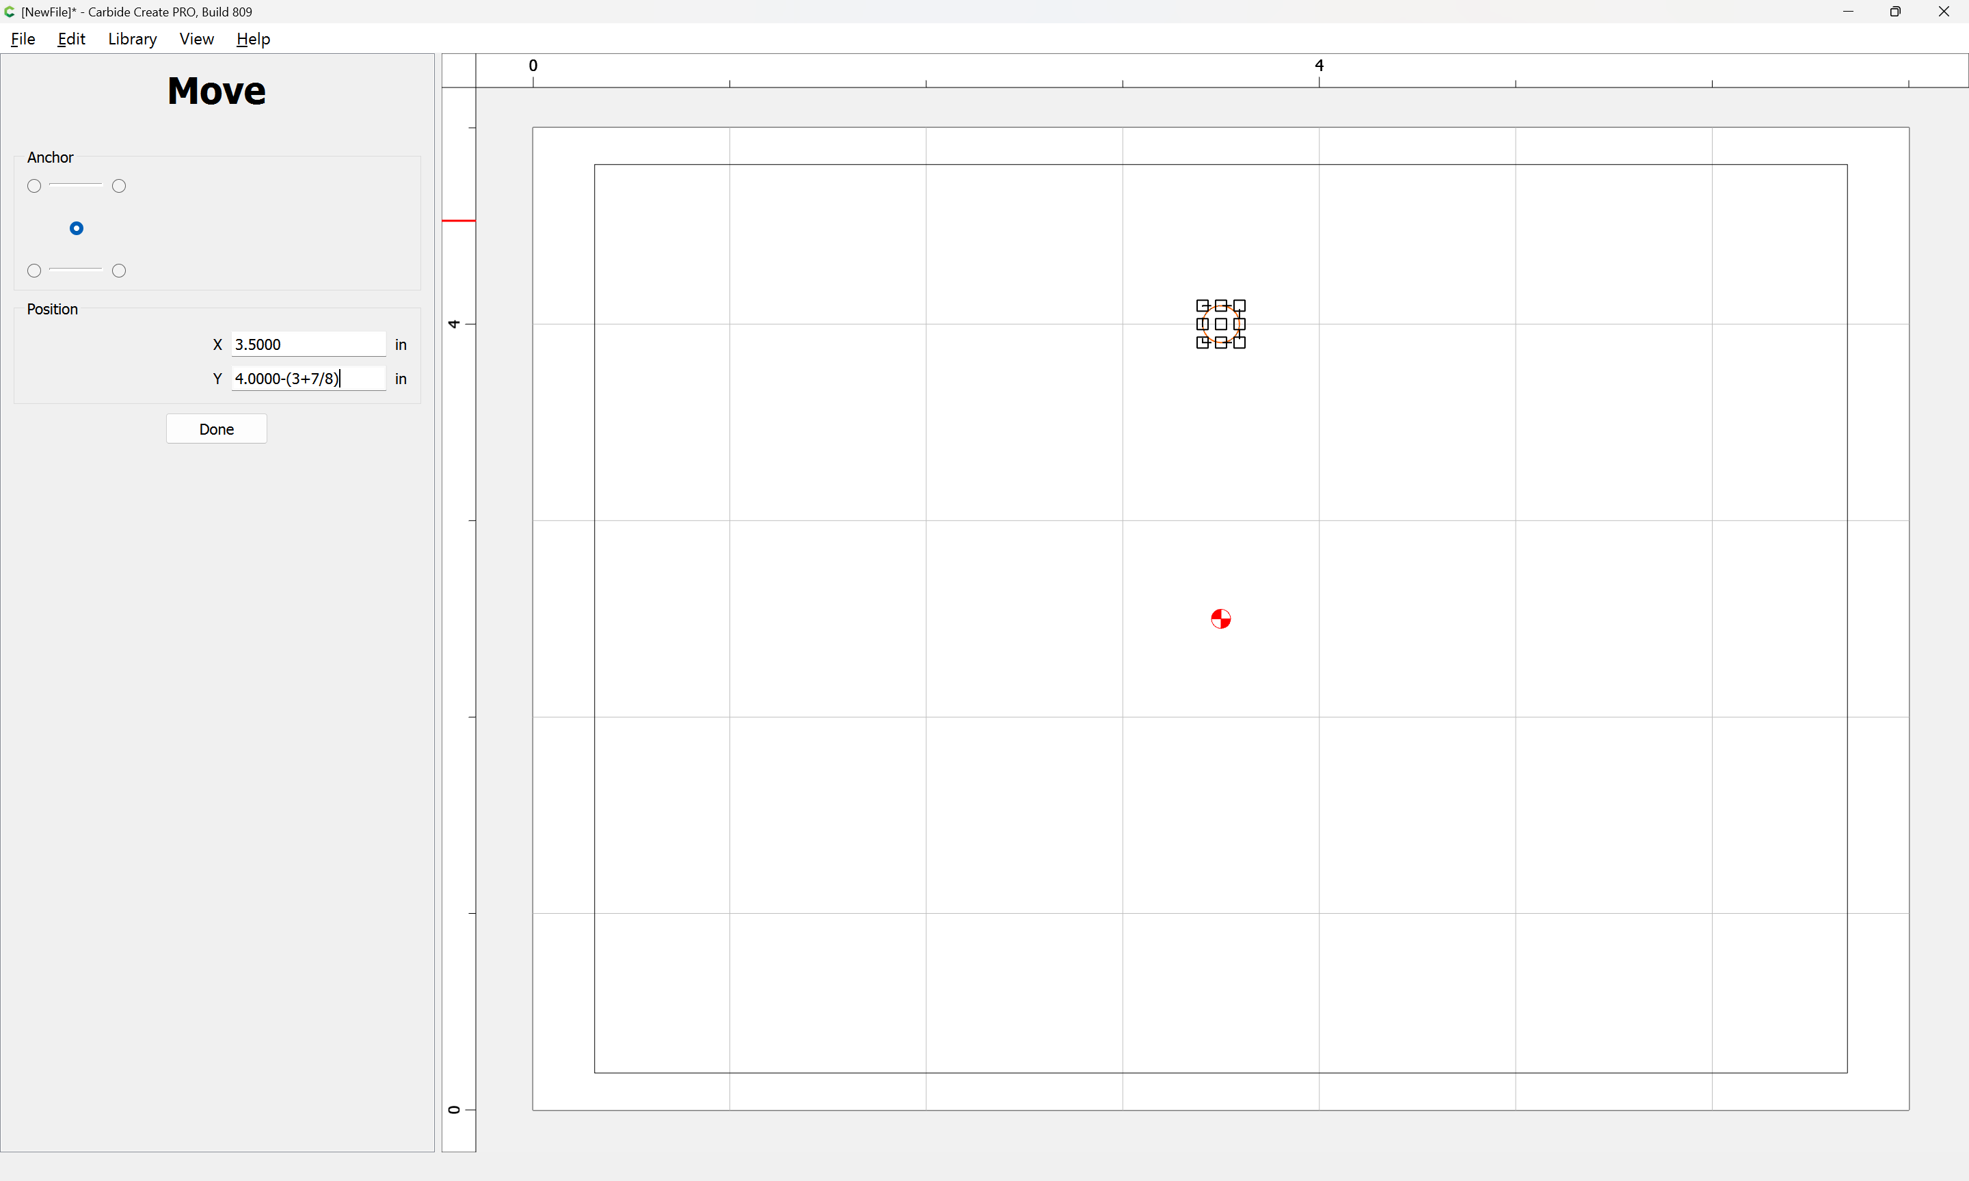Select the center anchor radio button
This screenshot has height=1181, width=1969.
pyautogui.click(x=77, y=228)
